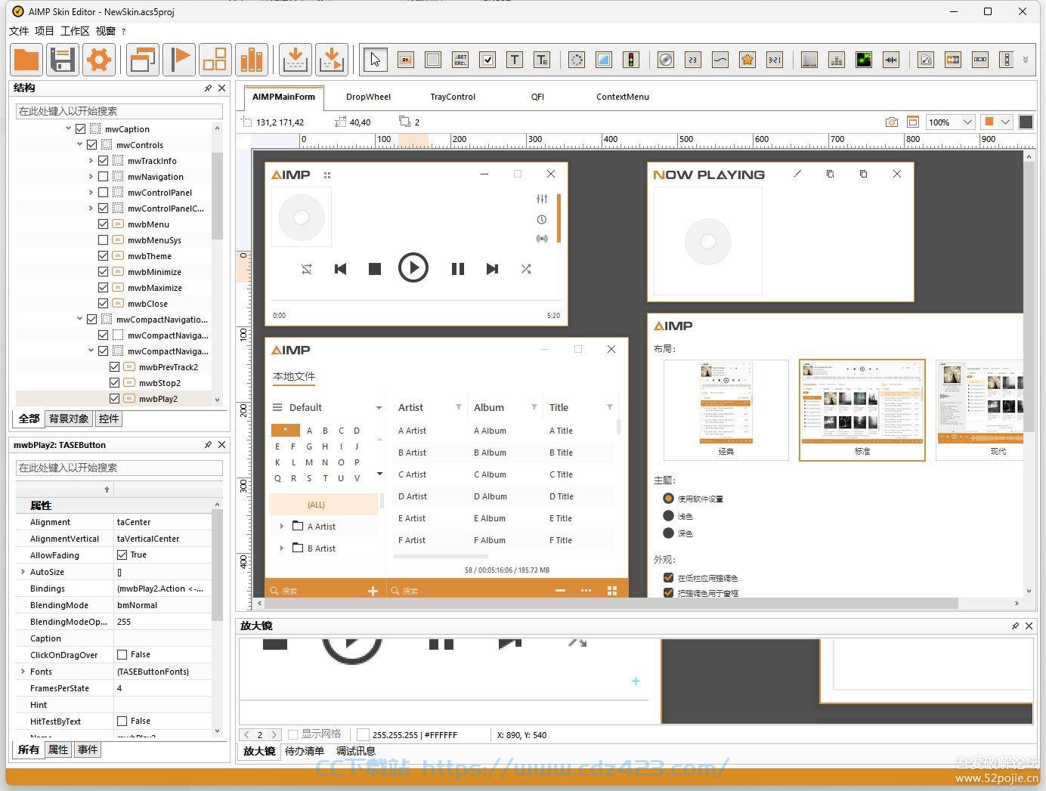Open the 工作区 menu

tap(75, 31)
